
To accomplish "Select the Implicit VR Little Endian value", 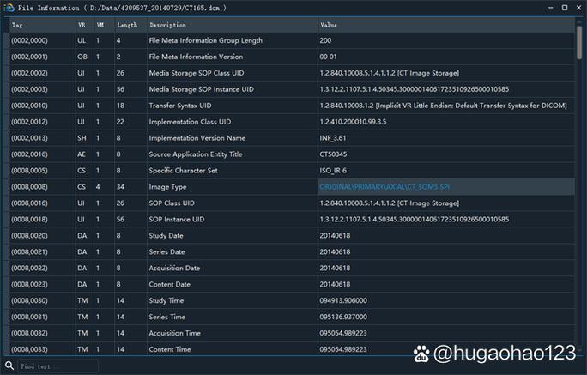I will click(443, 106).
